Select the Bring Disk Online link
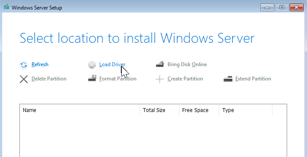The width and height of the screenshot is (307, 157). point(187,64)
